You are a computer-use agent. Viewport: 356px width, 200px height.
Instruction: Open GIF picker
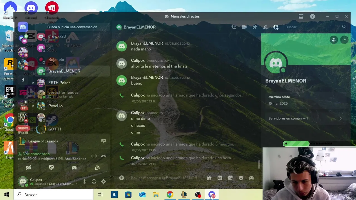(x=220, y=178)
